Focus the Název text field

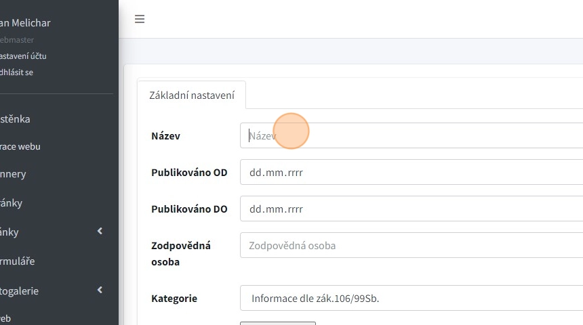coord(411,135)
